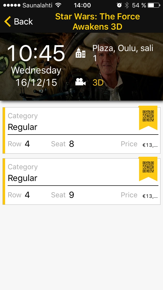The width and height of the screenshot is (163, 290).
Task: Tap the Bluetooth status icon
Action: coord(127,5)
